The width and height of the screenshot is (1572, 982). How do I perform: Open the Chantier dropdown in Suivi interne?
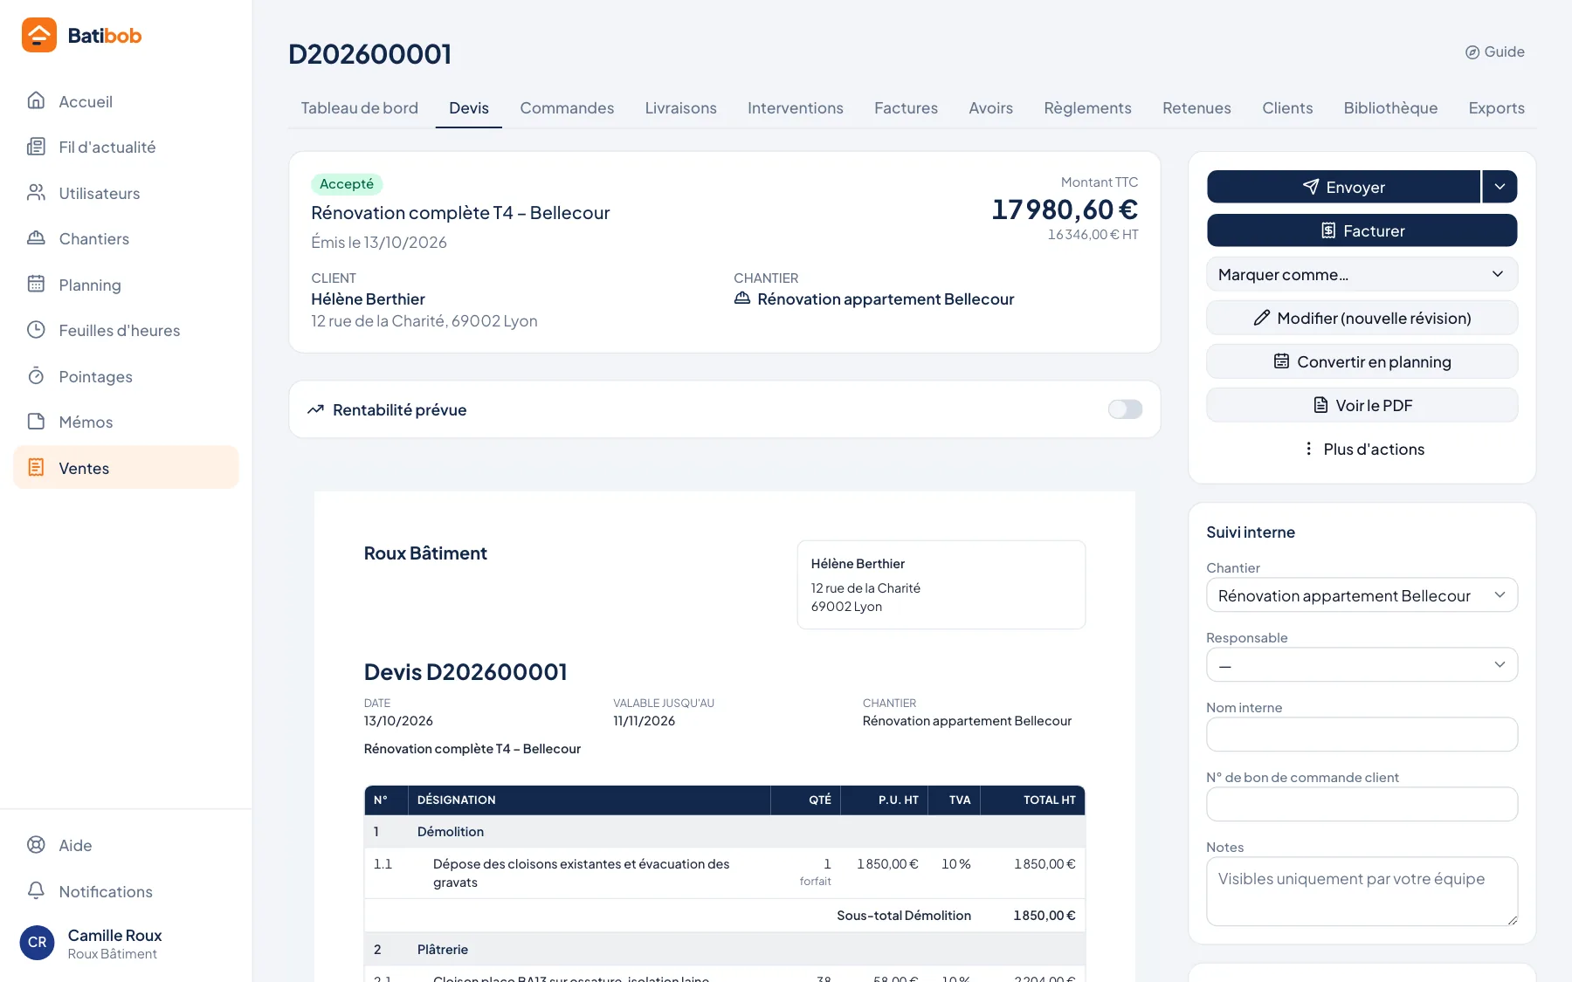[1362, 595]
